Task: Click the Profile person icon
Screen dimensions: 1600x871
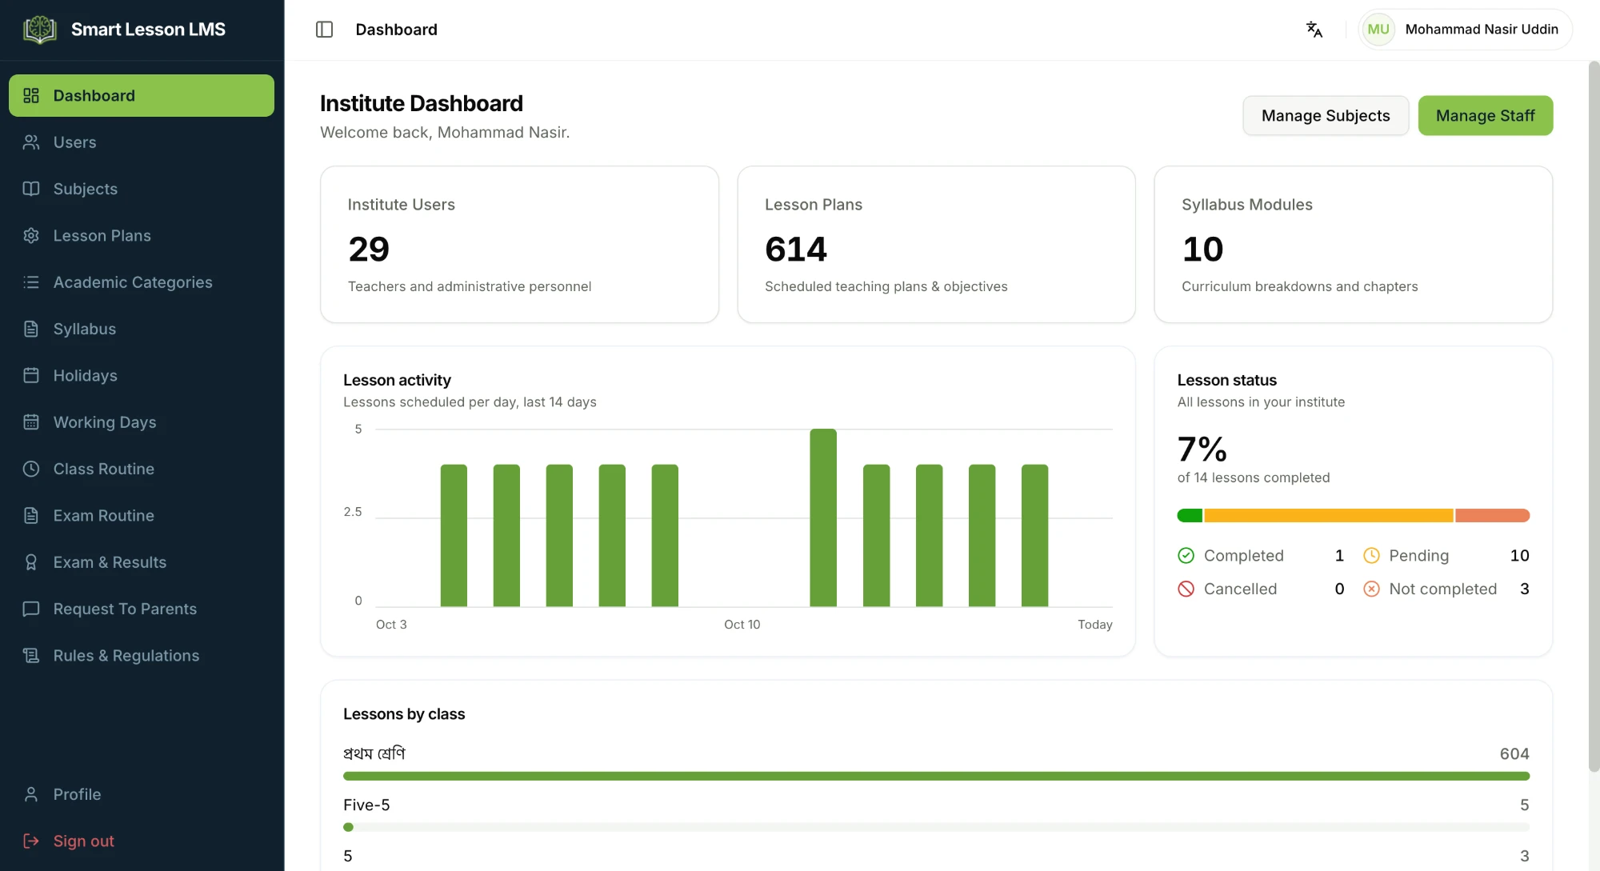Action: pos(31,794)
